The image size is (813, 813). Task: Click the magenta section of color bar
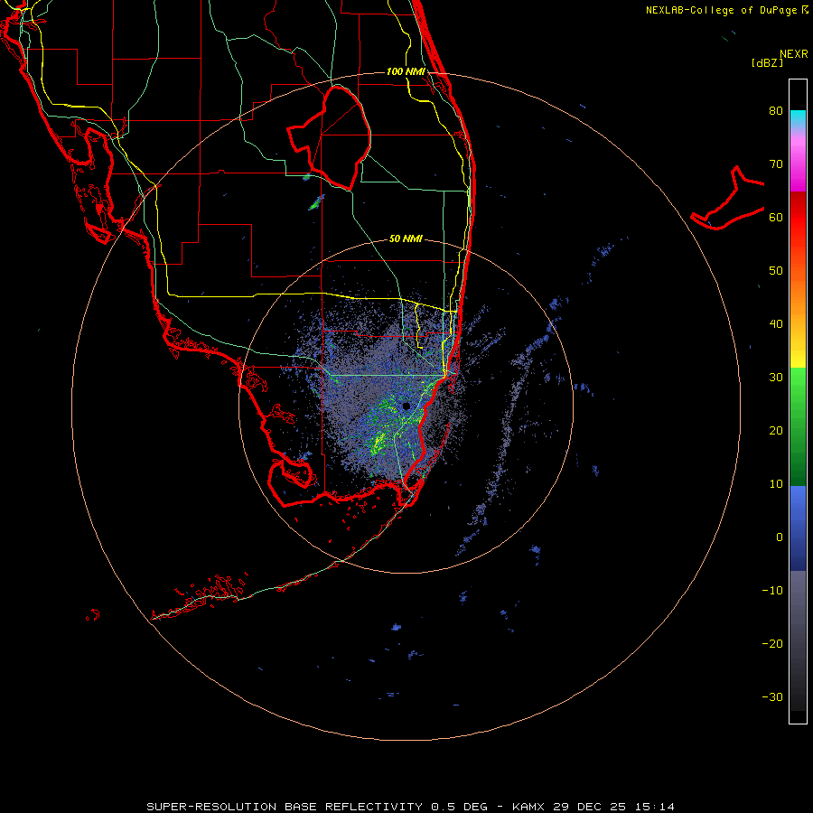(798, 171)
